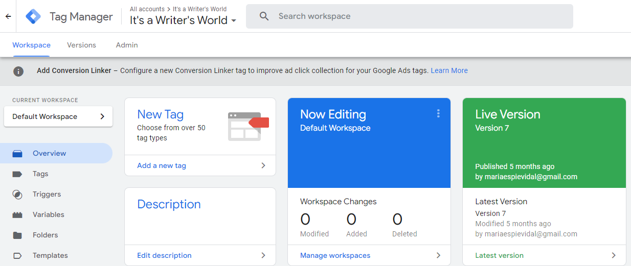This screenshot has width=631, height=266.
Task: Click the Latest version link
Action: tap(499, 255)
